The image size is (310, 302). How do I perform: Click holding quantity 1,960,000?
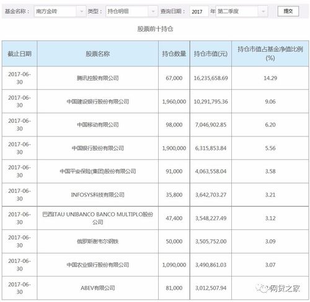coord(174,102)
